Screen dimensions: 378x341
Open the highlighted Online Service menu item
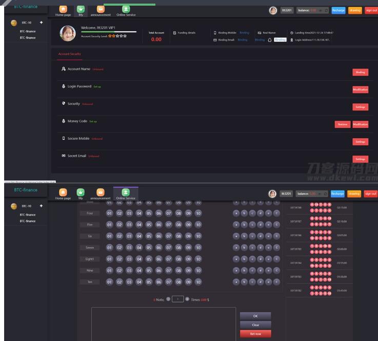point(126,194)
